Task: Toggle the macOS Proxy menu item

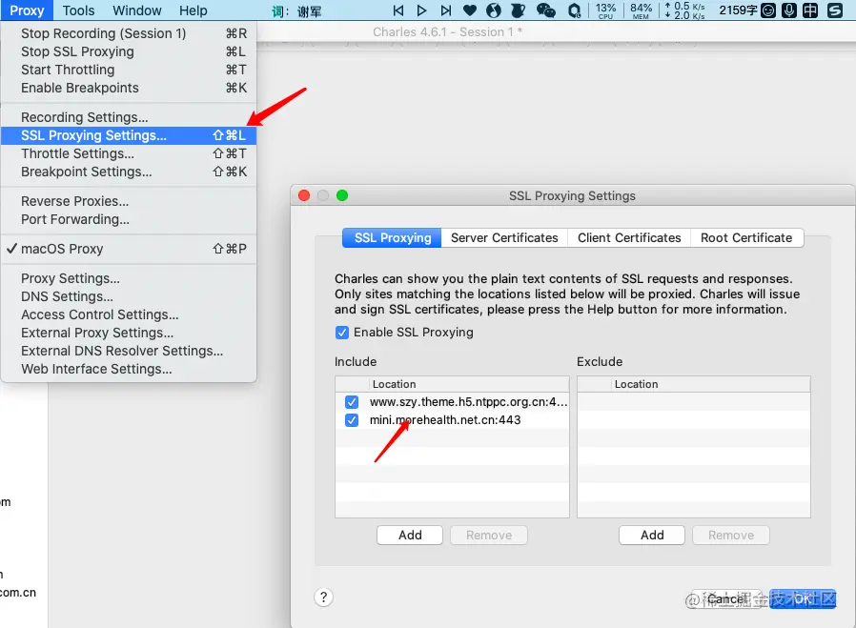Action: point(129,249)
